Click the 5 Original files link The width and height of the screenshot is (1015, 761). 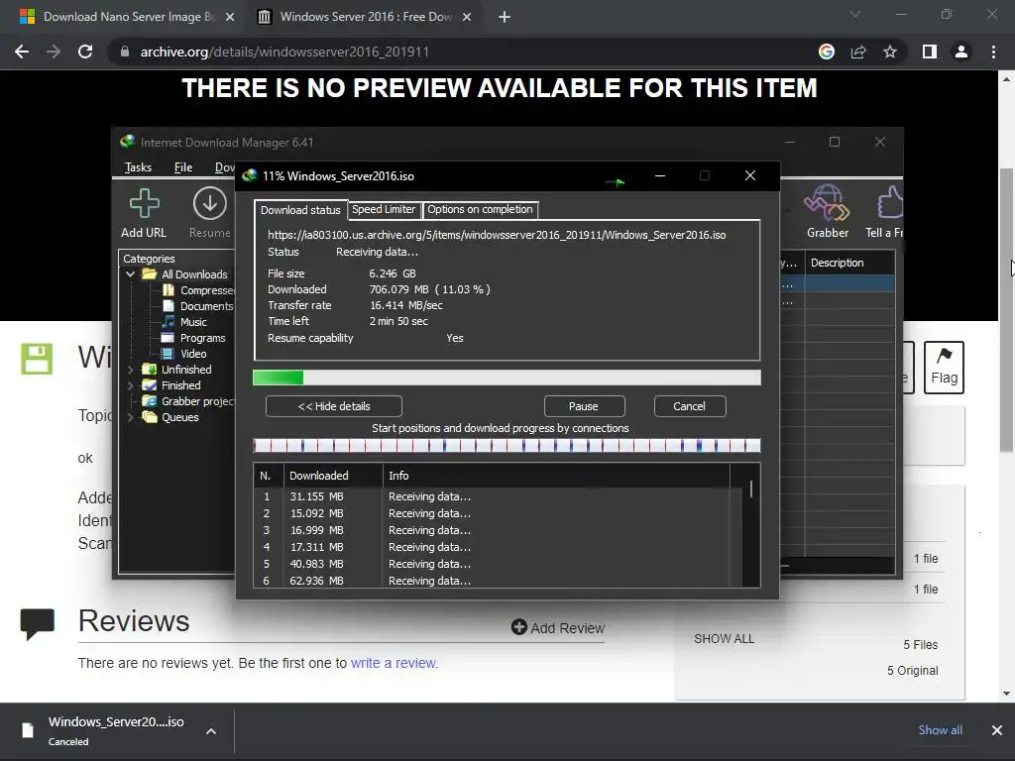tap(912, 671)
